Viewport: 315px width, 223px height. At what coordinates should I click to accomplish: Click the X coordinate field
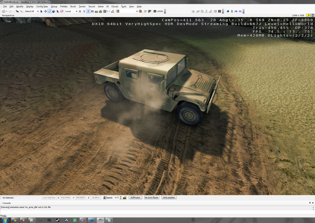tap(65, 198)
